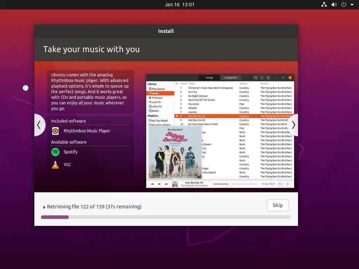Screen dimensions: 359x269
Task: Select the track Juanita
Action: pos(234,112)
